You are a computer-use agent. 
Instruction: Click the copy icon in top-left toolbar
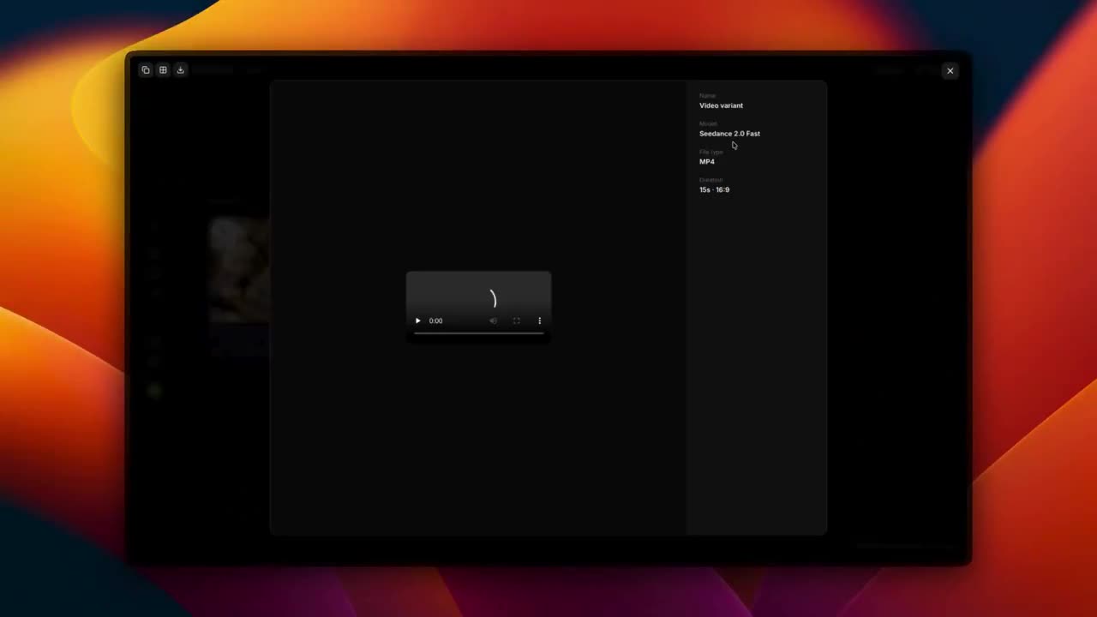click(146, 70)
